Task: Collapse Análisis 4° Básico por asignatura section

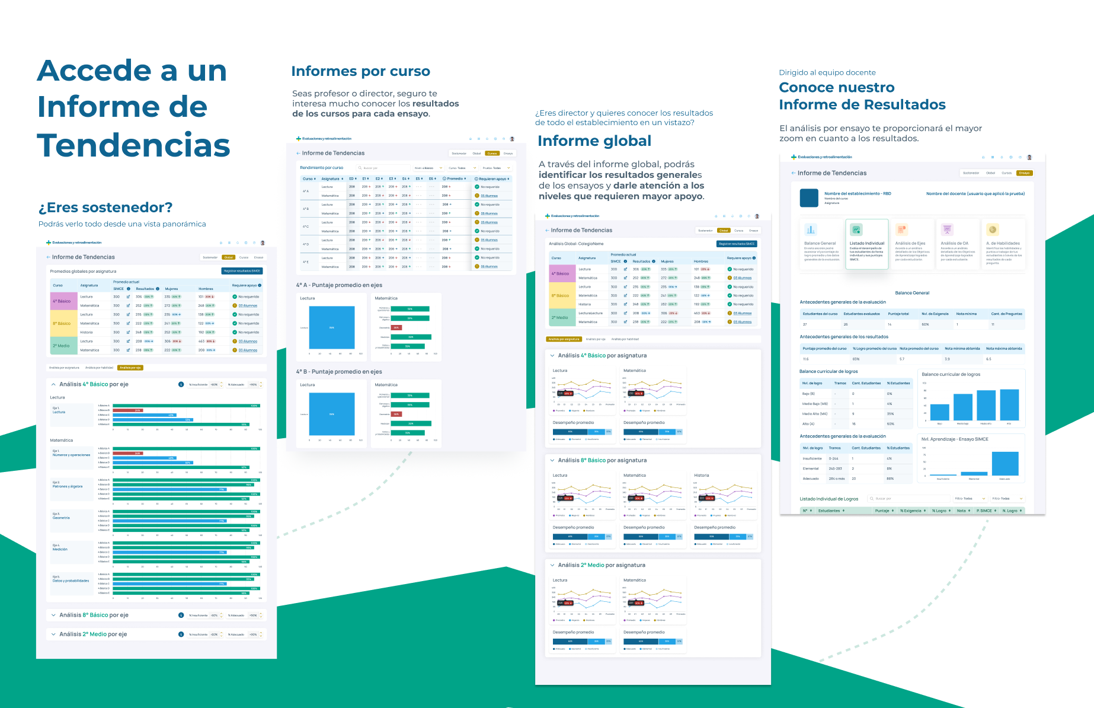Action: (552, 356)
